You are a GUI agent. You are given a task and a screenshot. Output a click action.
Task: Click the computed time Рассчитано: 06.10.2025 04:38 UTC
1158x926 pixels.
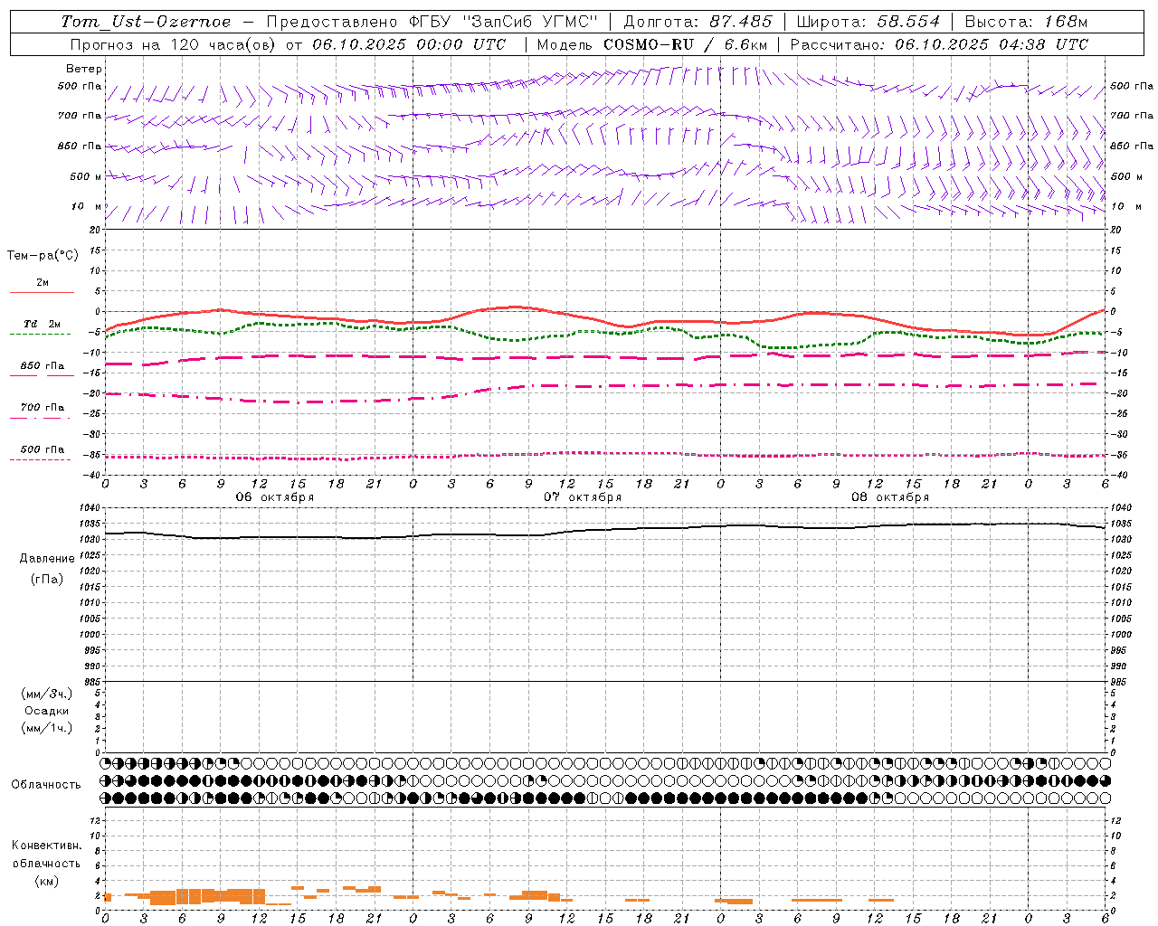click(x=939, y=44)
